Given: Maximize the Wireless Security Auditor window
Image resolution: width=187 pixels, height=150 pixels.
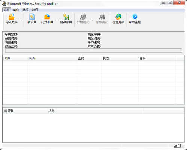Looking at the screenshot, I should click(x=170, y=3).
